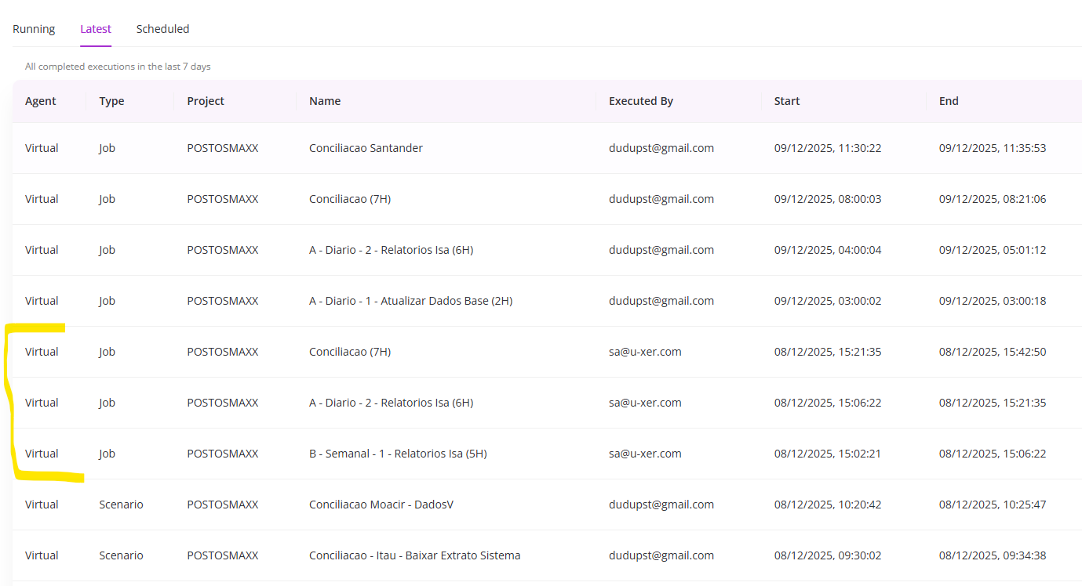Open the Conciliacao Santander execution

point(366,148)
